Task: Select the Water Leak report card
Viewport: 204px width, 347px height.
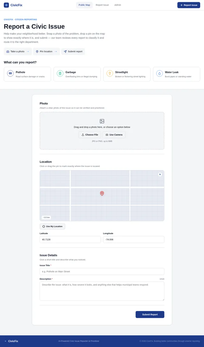Action: tap(177, 74)
